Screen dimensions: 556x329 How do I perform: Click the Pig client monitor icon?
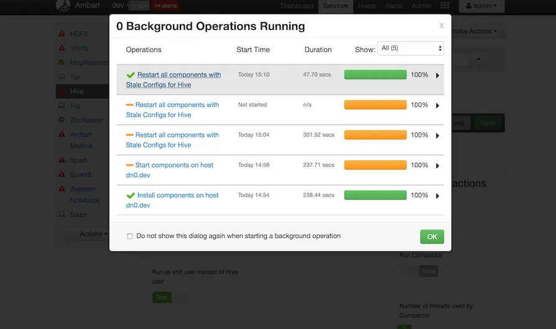[62, 105]
